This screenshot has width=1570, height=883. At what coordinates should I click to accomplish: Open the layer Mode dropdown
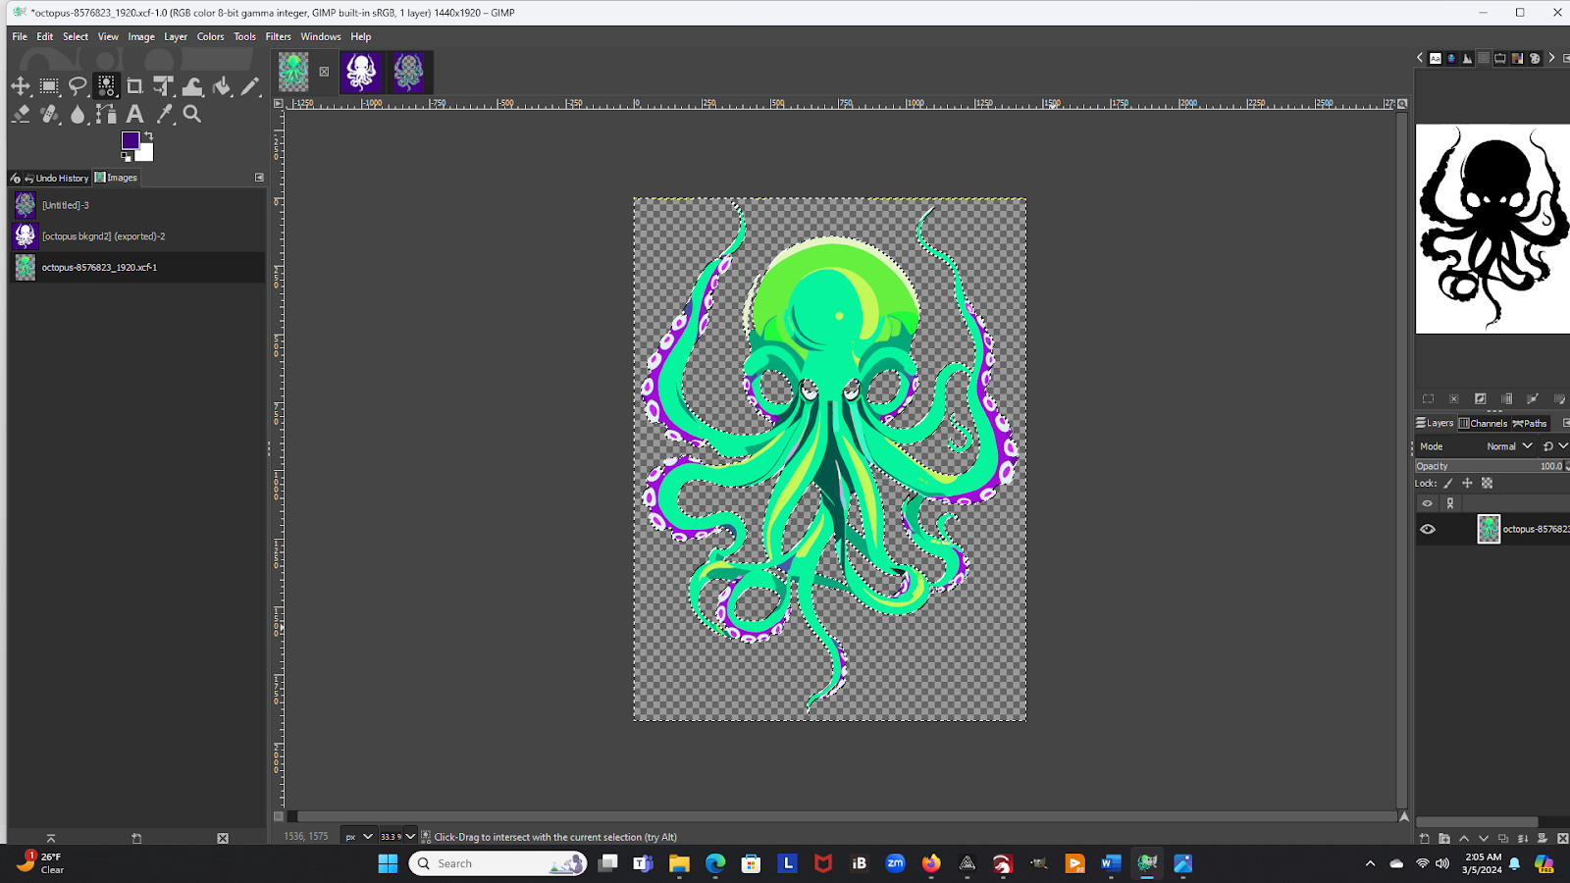(x=1508, y=446)
